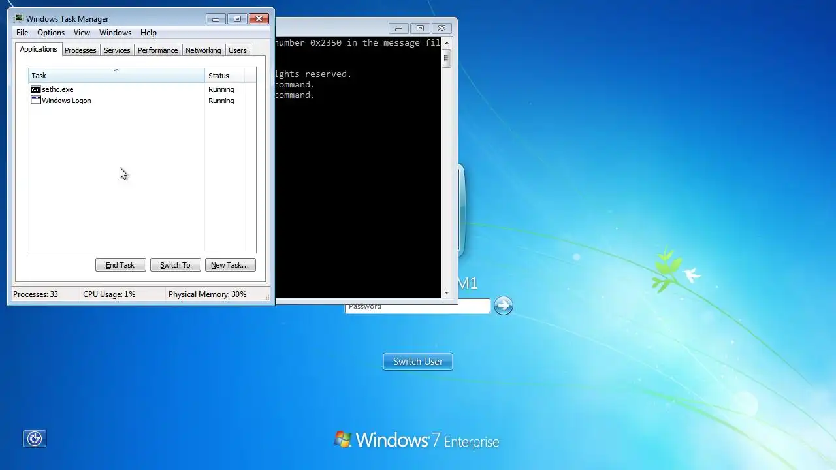Minimize the command prompt window
This screenshot has width=836, height=470.
pyautogui.click(x=398, y=29)
